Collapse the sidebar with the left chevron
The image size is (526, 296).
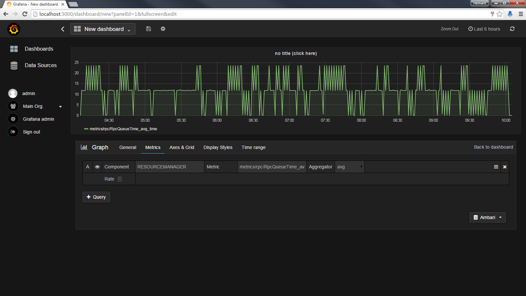click(x=63, y=29)
